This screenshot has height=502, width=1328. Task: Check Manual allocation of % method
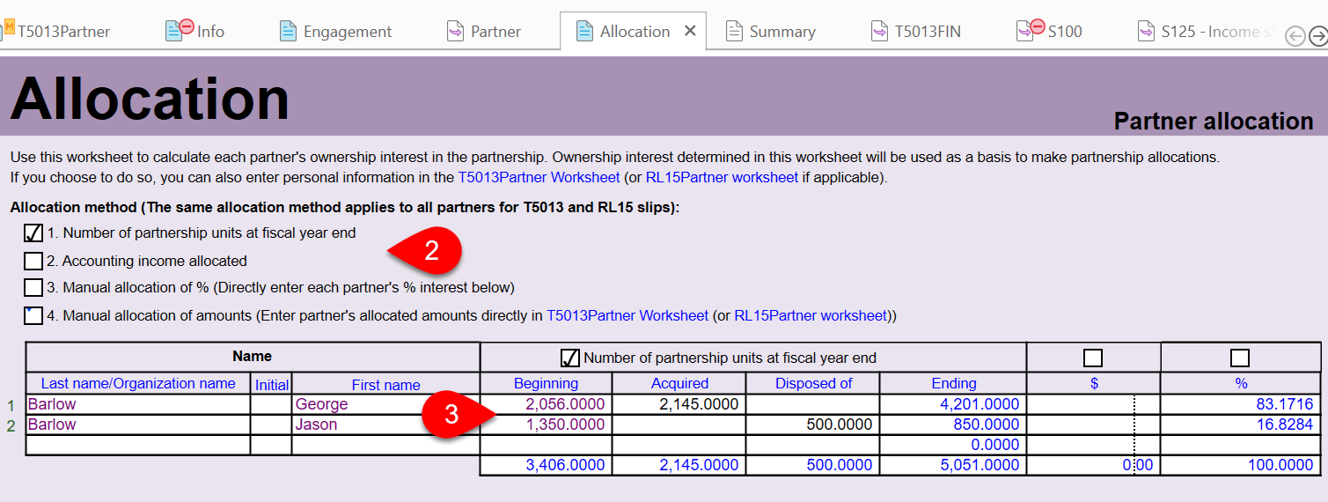click(33, 287)
